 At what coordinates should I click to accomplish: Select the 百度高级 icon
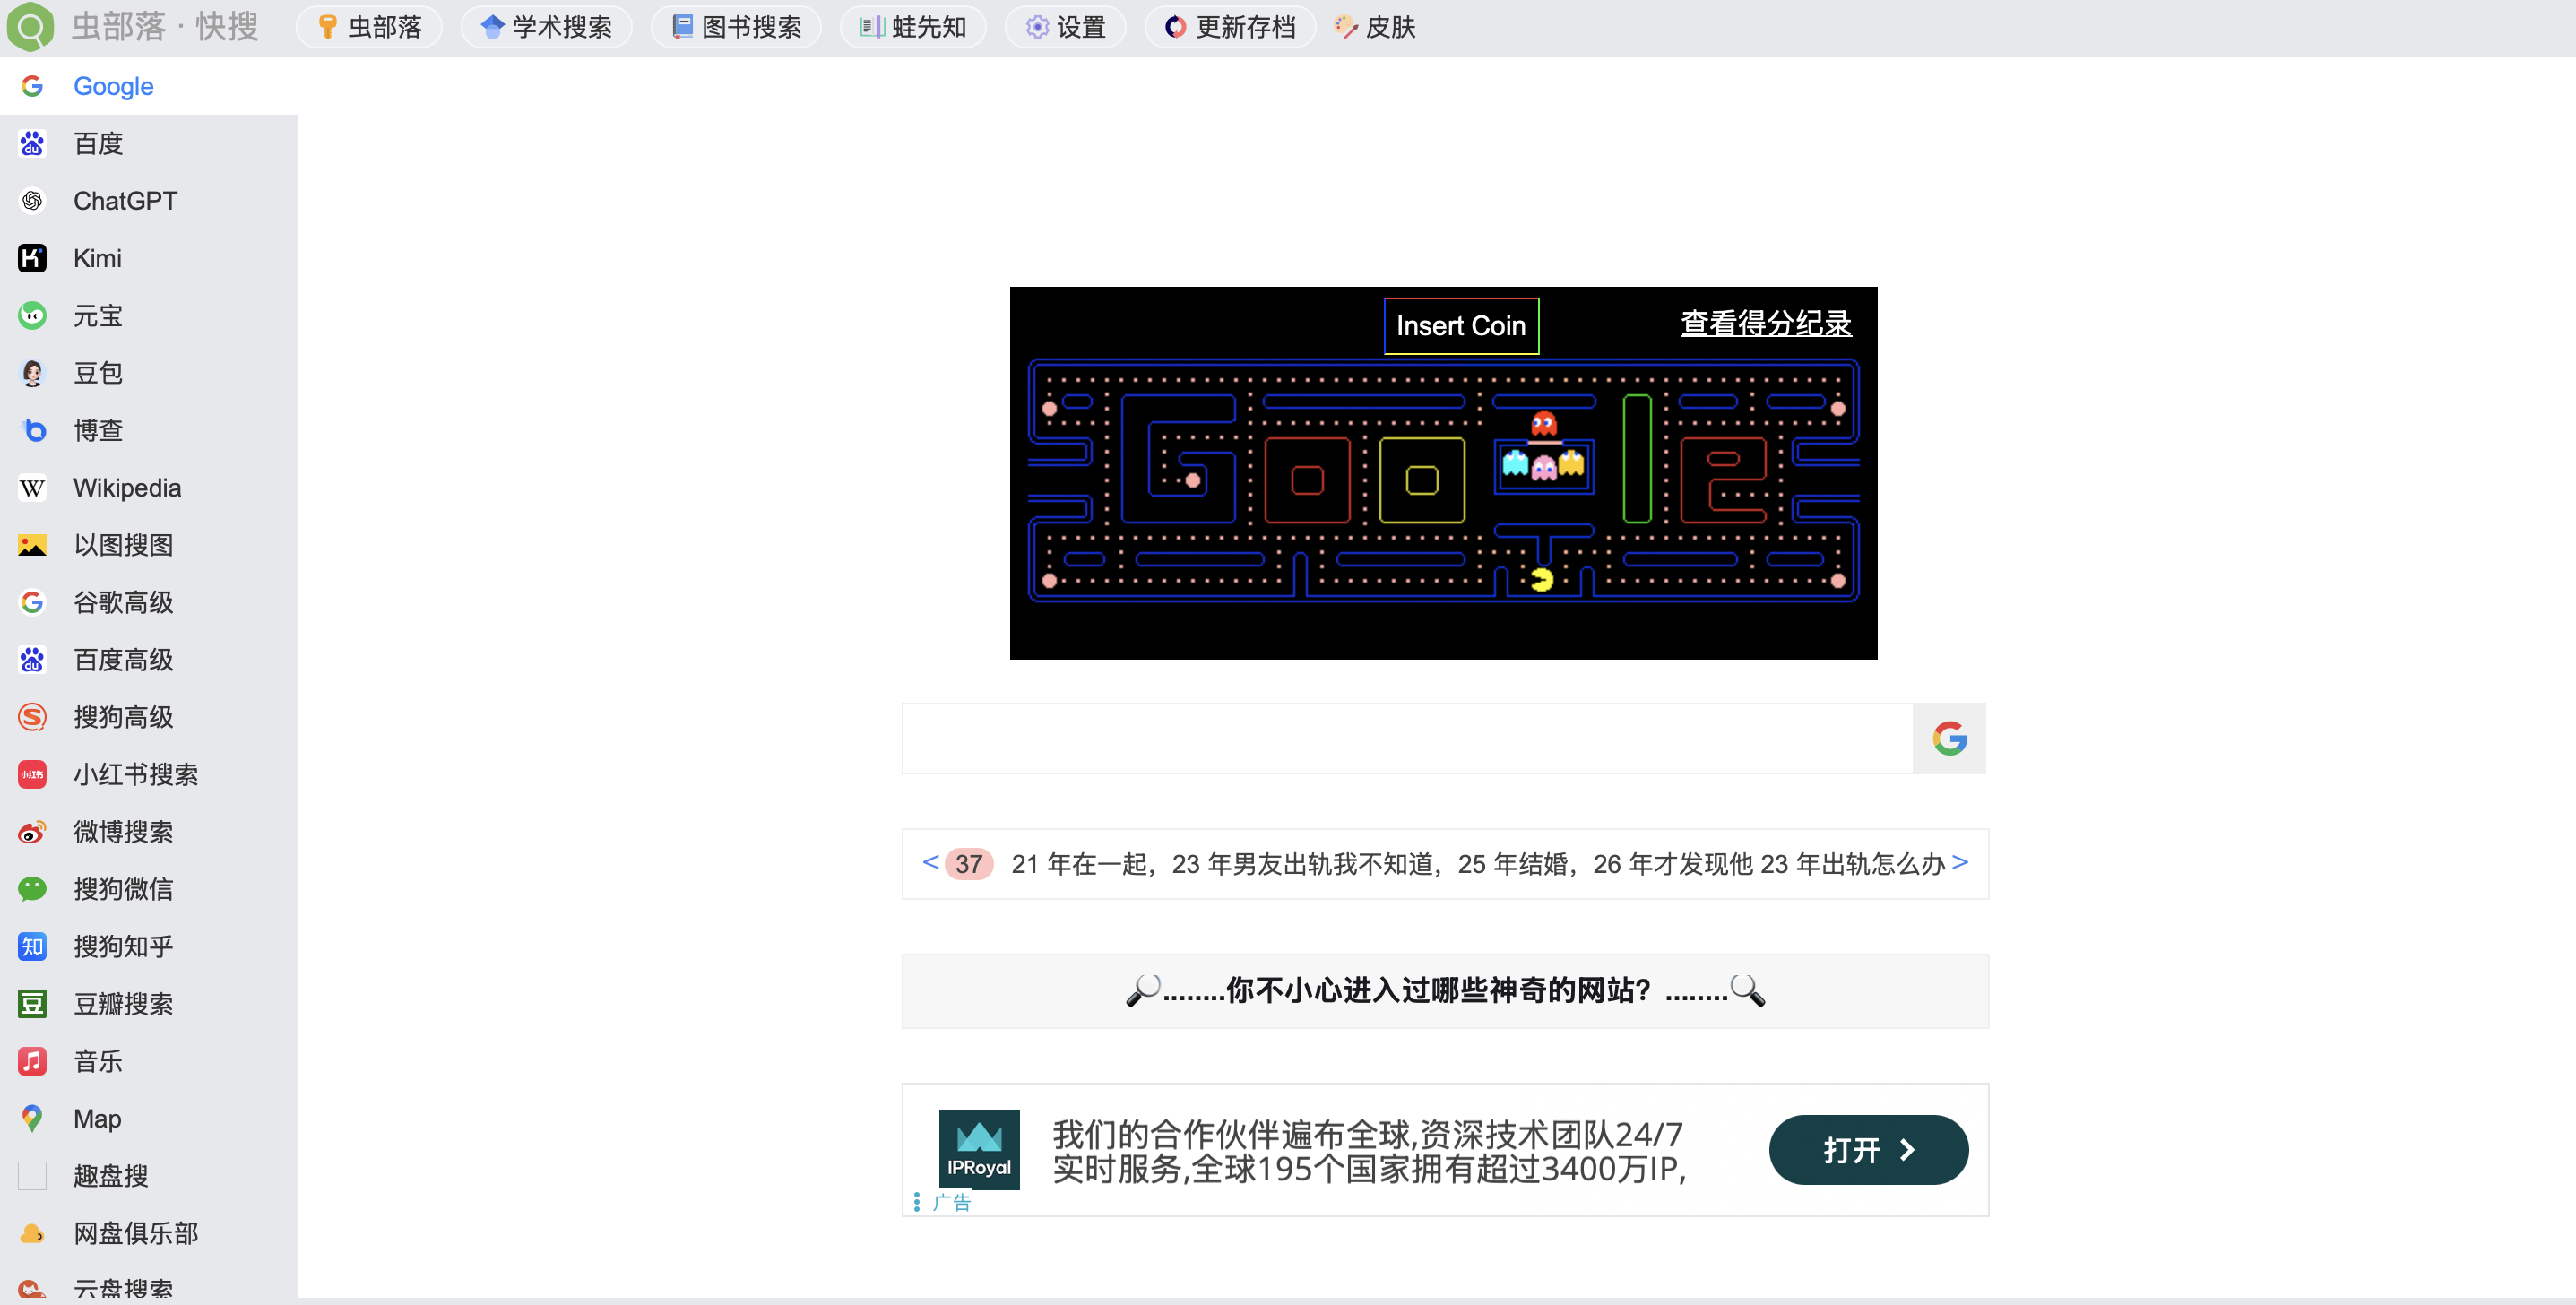coord(32,660)
